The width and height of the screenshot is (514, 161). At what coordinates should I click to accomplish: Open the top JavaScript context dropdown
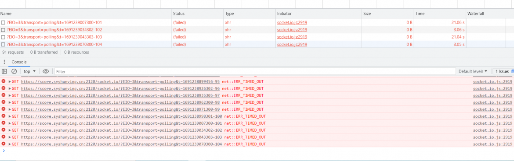30,71
